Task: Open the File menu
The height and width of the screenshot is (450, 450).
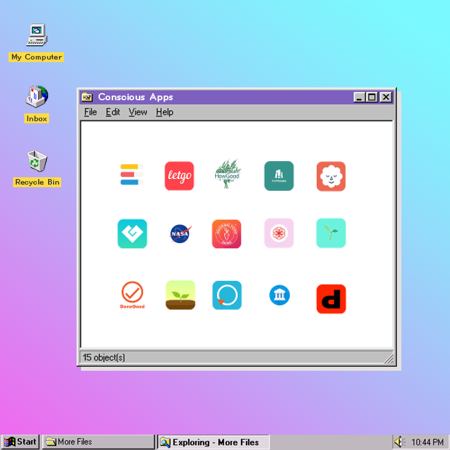Action: tap(90, 112)
